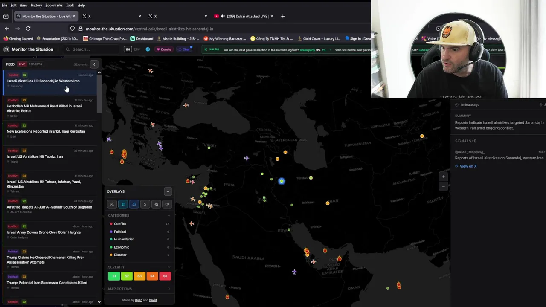Viewport: 546px width, 307px height.
Task: Reload the page with refresh icon
Action: pos(28,29)
